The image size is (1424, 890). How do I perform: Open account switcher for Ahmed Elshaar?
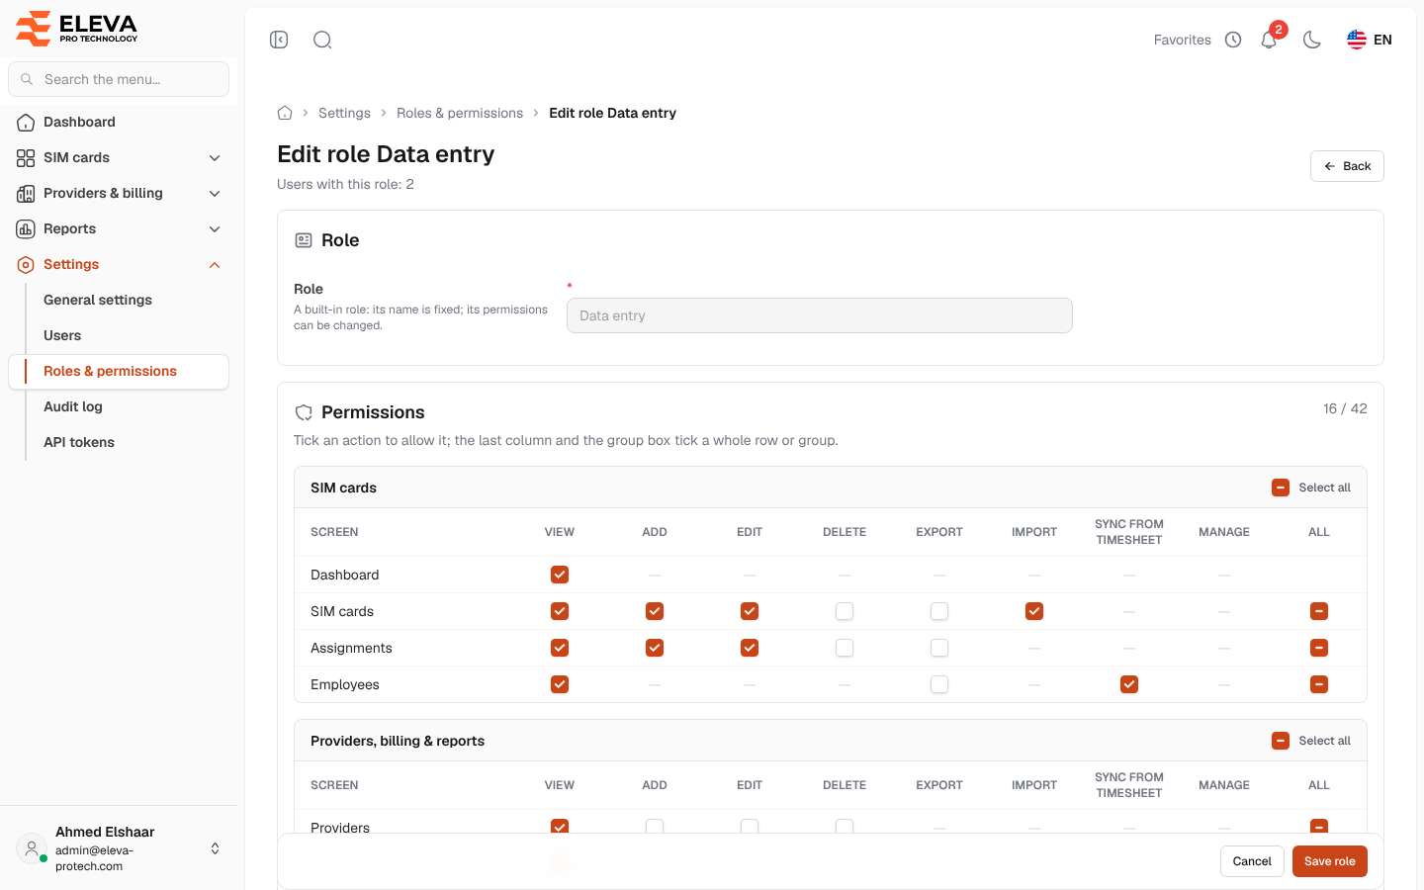215,848
